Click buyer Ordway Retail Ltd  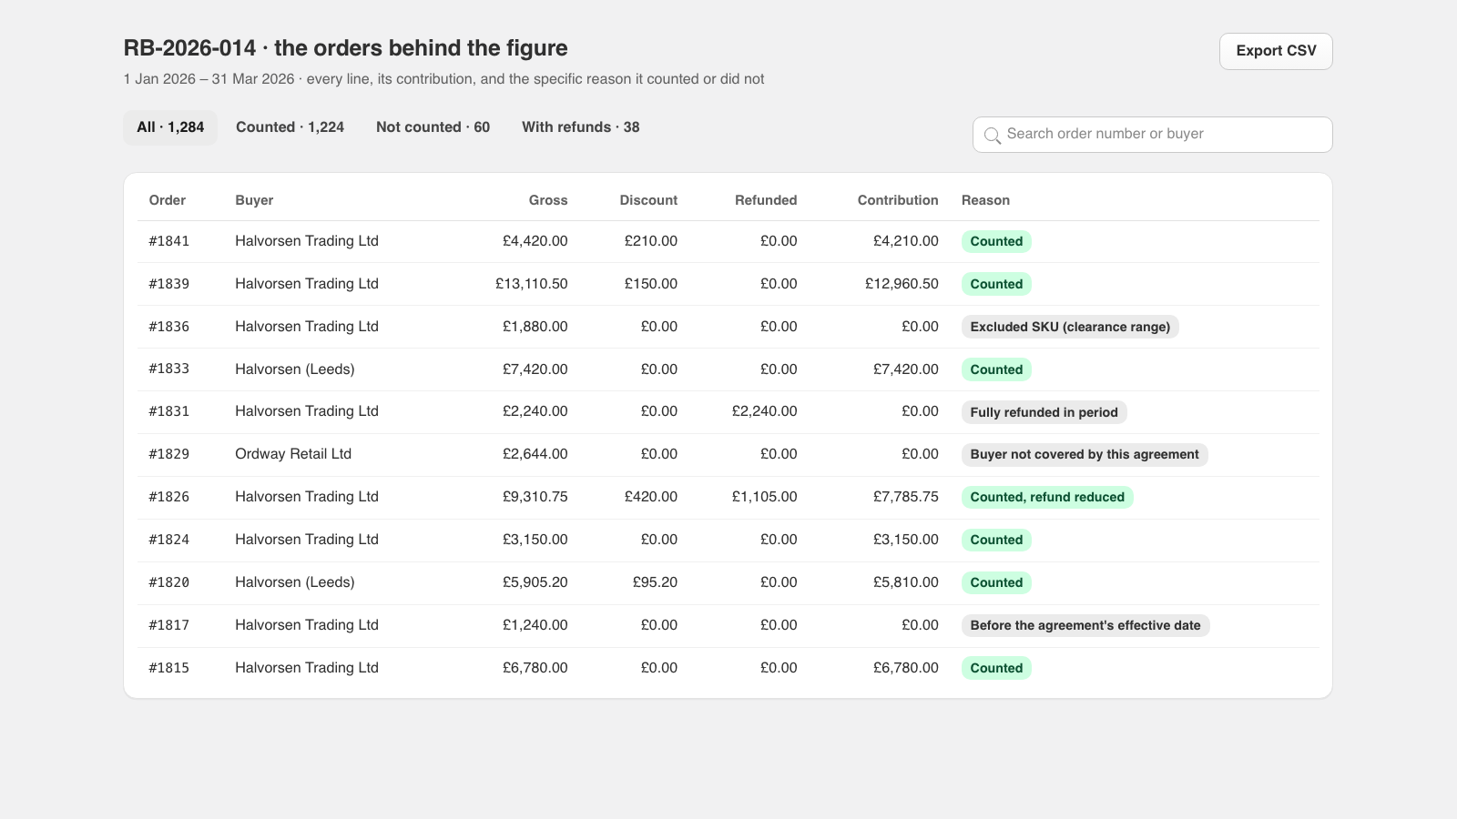pyautogui.click(x=293, y=454)
